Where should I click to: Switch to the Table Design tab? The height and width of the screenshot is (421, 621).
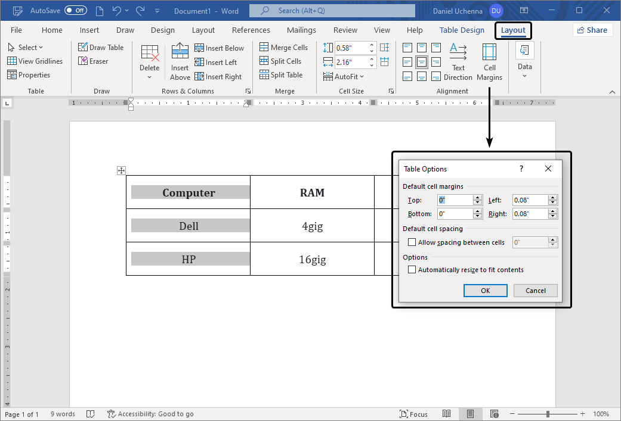462,30
